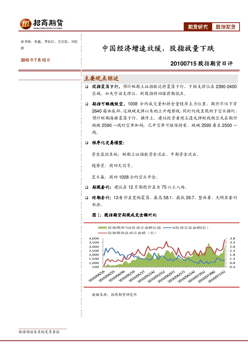Click the red legend line for 股指期货总成交金额

pos(102,233)
